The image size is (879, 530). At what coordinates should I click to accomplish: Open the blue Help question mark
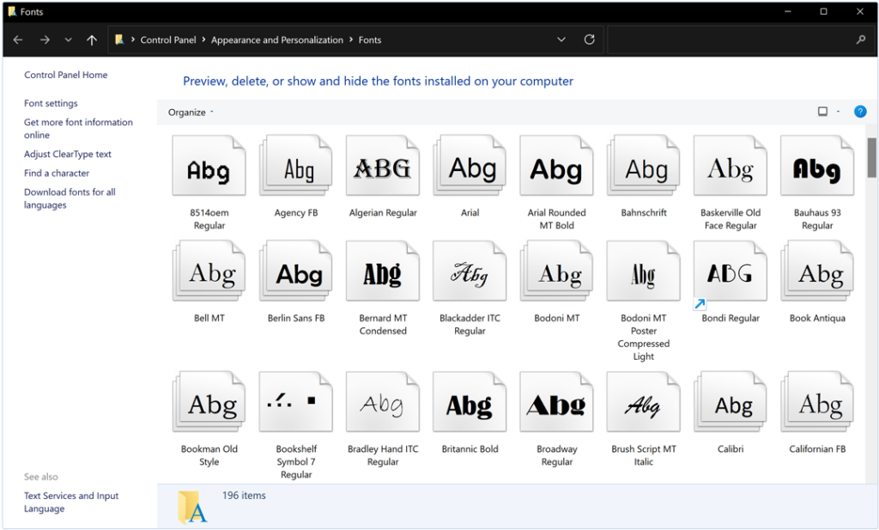coord(860,112)
